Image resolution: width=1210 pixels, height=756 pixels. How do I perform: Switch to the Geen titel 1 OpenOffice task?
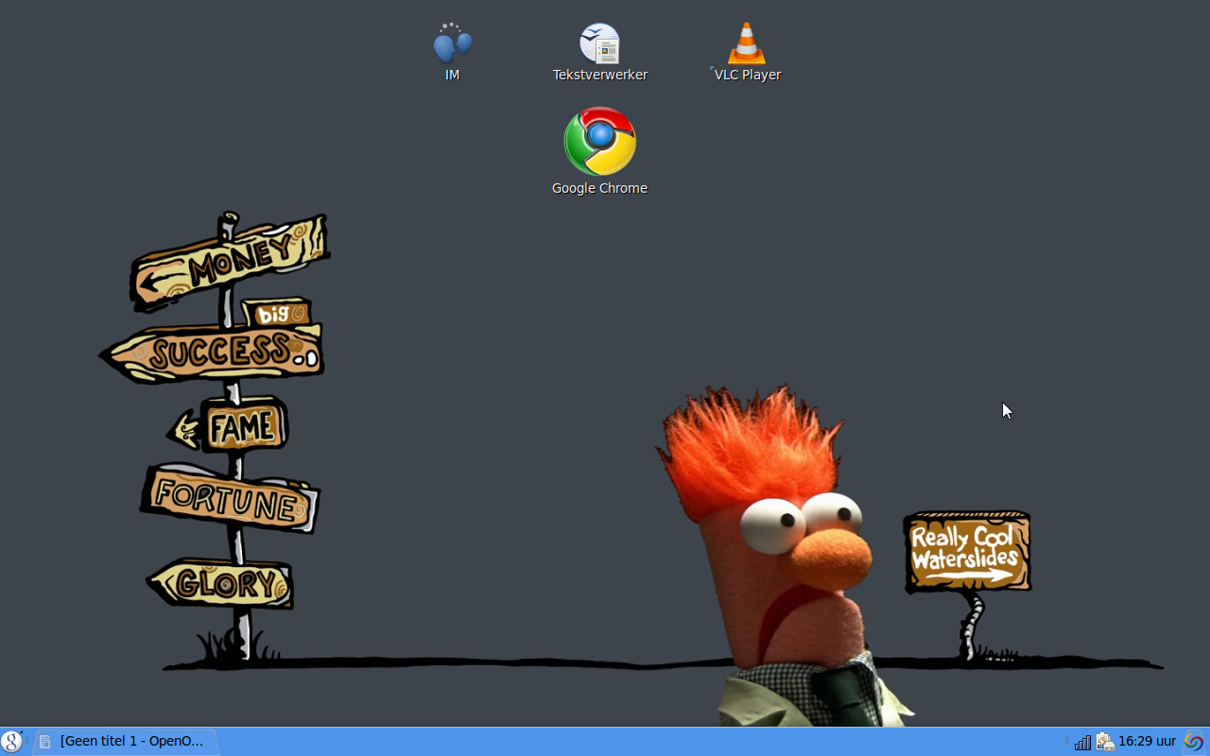[124, 742]
